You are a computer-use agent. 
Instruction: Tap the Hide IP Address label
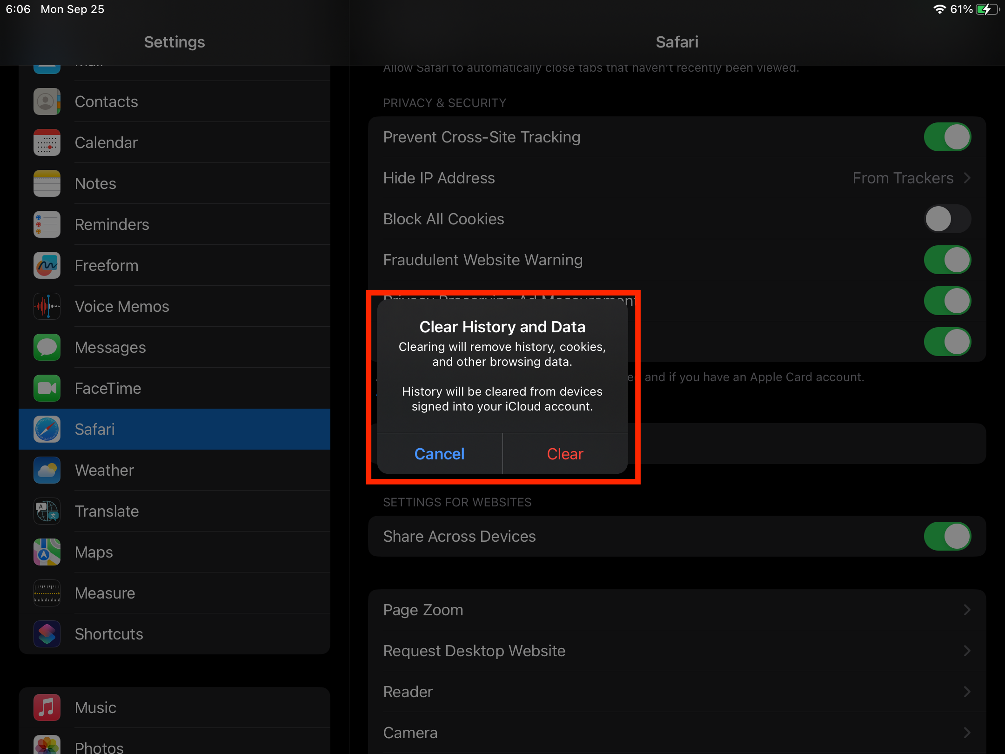pyautogui.click(x=439, y=178)
